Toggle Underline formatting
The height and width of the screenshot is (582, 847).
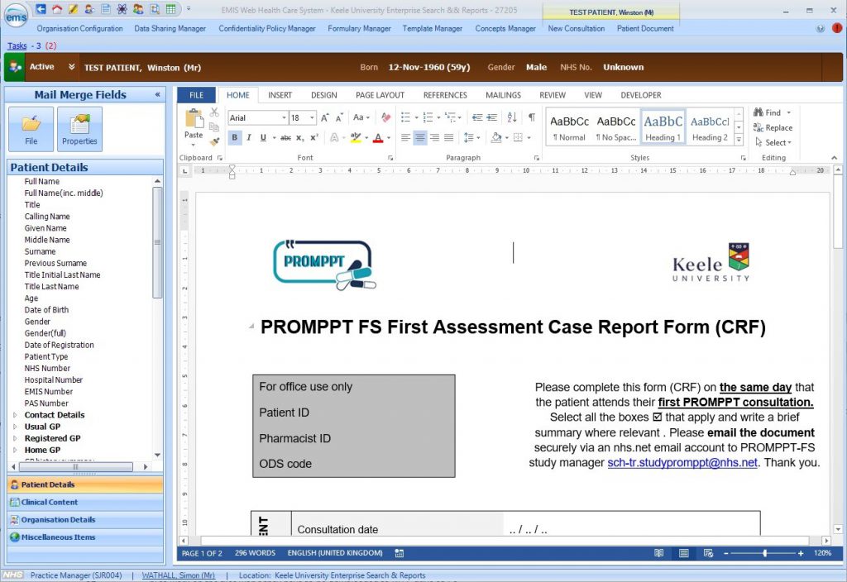(263, 138)
